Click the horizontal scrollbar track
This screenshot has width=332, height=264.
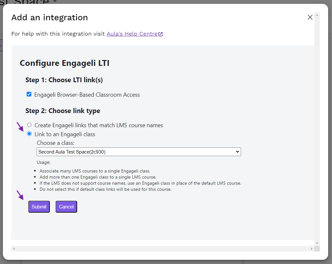point(161,249)
